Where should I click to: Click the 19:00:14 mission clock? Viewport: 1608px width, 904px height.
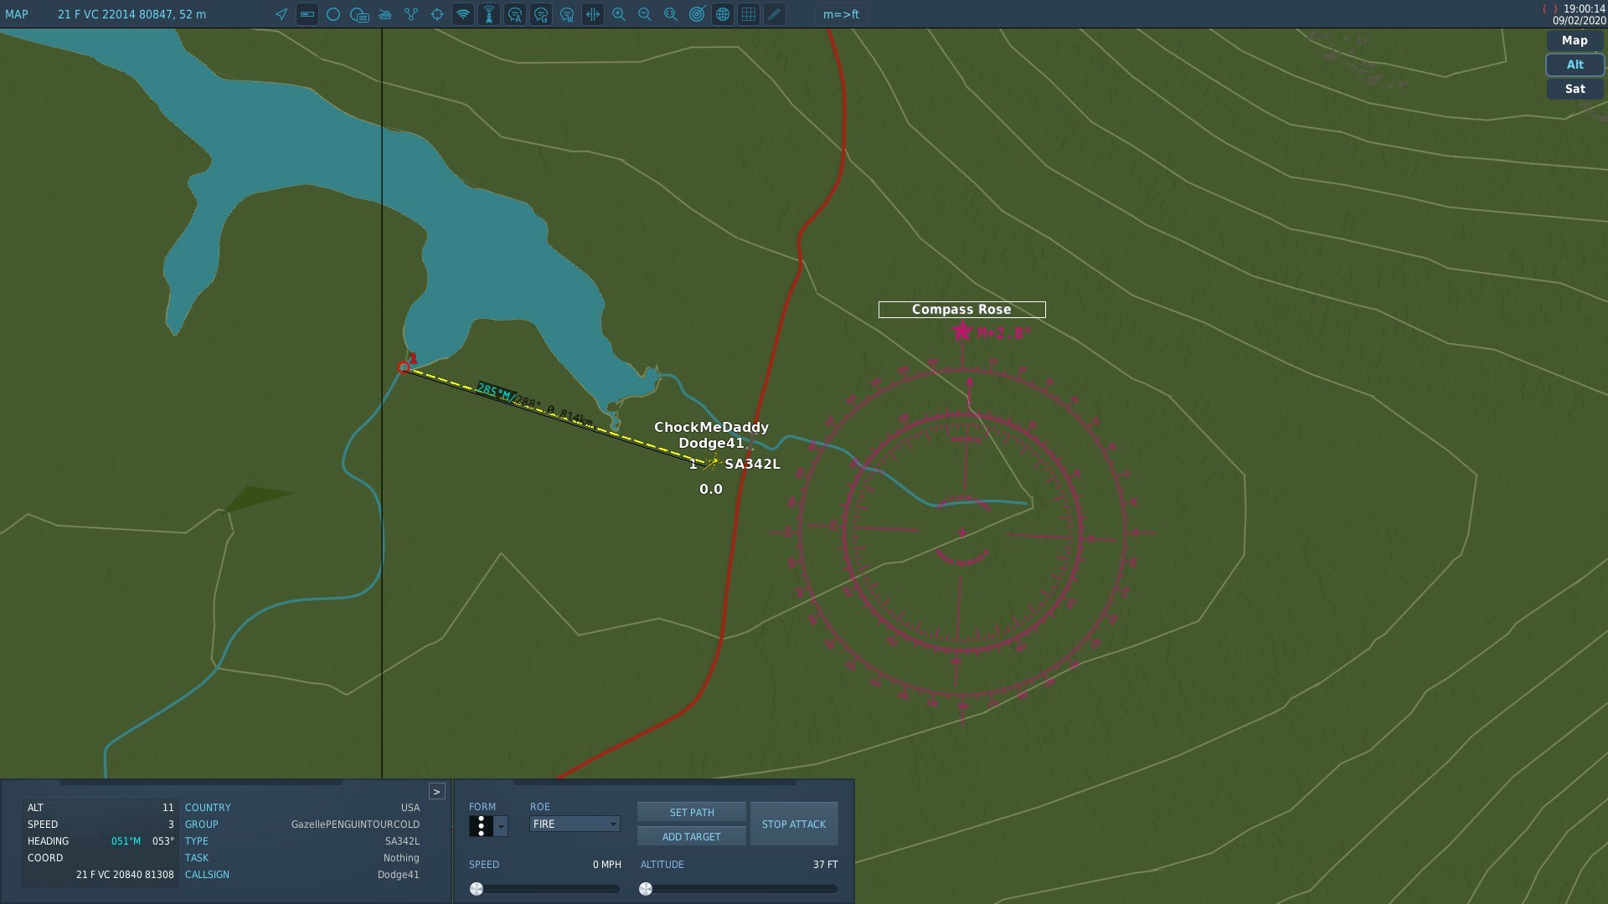coord(1584,8)
